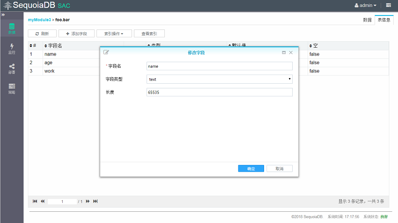Image resolution: width=398 pixels, height=223 pixels.
Task: Go to the last page of records
Action: (x=96, y=201)
